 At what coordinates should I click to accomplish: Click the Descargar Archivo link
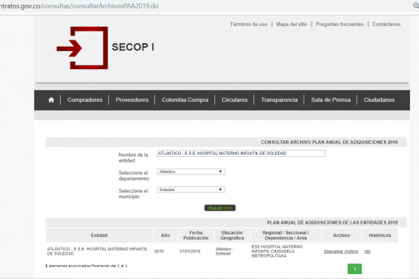(341, 252)
